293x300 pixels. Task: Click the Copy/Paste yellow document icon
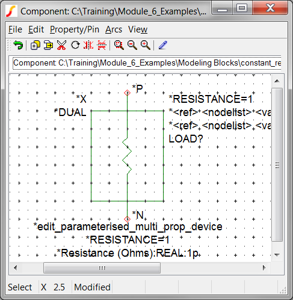[x=48, y=45]
